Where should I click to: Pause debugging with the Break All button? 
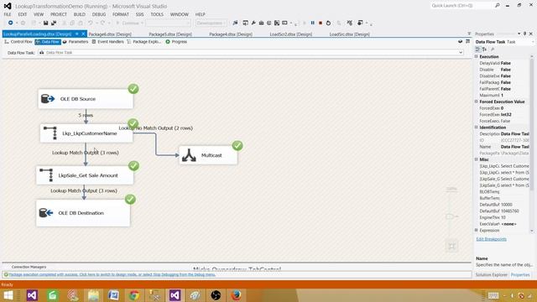point(313,23)
